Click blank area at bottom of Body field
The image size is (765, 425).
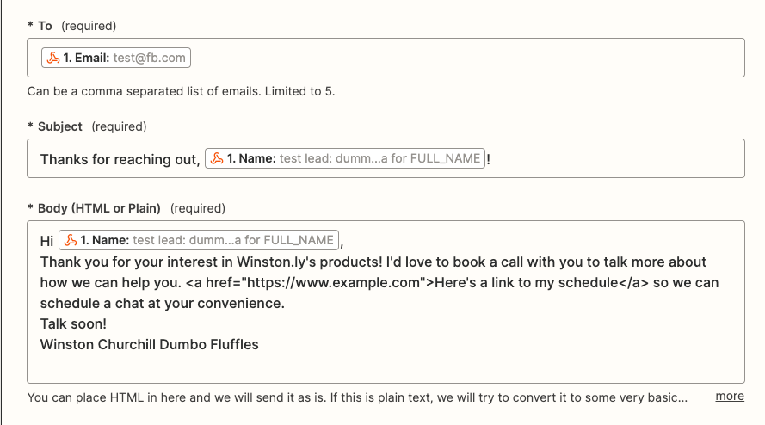click(386, 368)
